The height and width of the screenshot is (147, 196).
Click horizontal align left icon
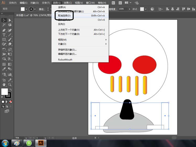167,9
